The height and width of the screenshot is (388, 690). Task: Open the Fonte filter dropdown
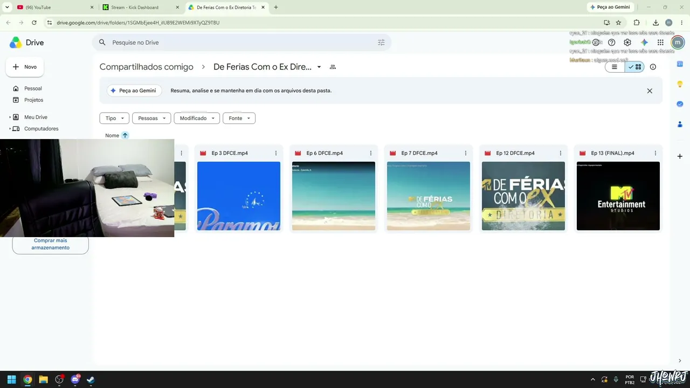tap(239, 118)
